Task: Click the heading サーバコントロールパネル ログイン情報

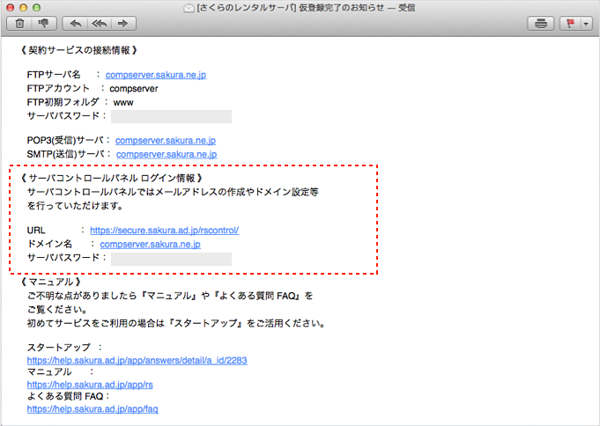Action: (x=111, y=178)
